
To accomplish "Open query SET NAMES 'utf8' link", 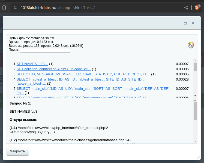I will 32,64.
